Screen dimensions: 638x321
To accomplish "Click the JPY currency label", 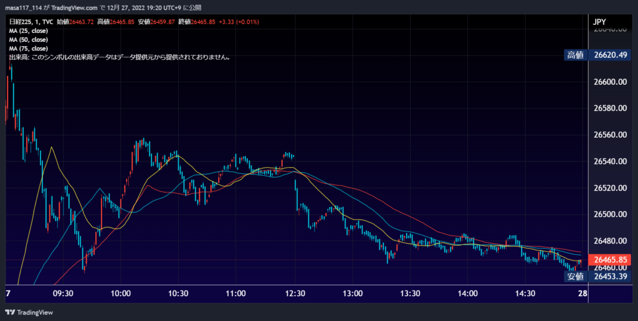I will 600,22.
